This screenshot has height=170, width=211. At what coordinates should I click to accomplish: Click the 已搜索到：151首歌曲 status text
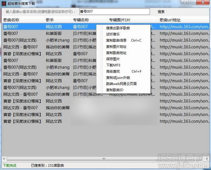point(47,165)
